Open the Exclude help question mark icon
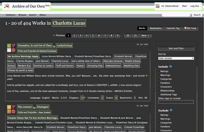 coord(171,110)
